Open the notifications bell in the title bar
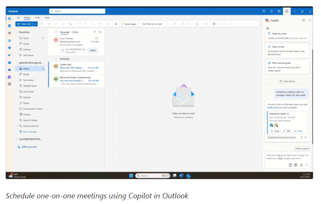Viewport: 321px width, 204px height. [x=271, y=11]
